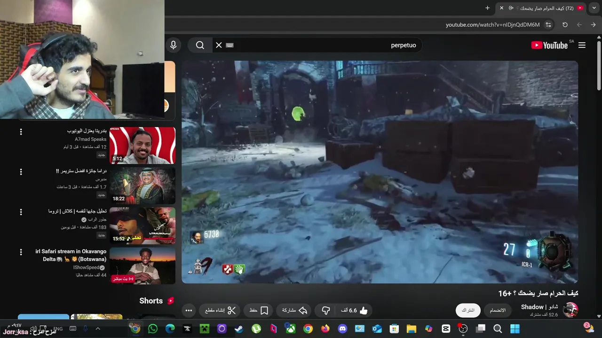
Task: Open Windows Start button
Action: [x=515, y=329]
